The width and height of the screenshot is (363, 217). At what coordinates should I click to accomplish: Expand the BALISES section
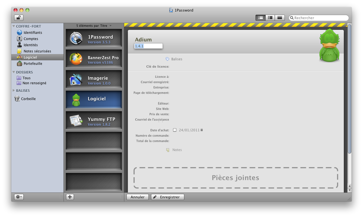point(14,90)
